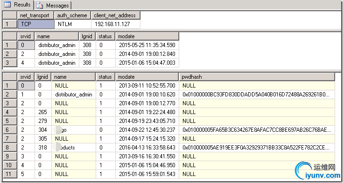This screenshot has width=343, height=183.
Task: Click lgnid cell 318
Action: pyautogui.click(x=43, y=148)
